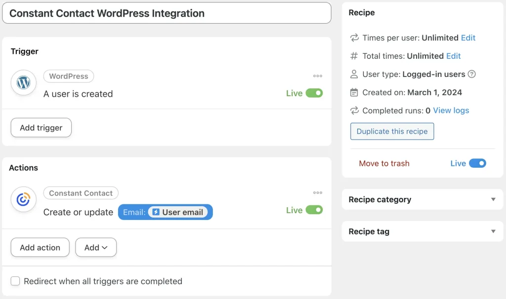Expand the Recipe tag panel
Viewport: 506px width, 299px height.
[493, 231]
